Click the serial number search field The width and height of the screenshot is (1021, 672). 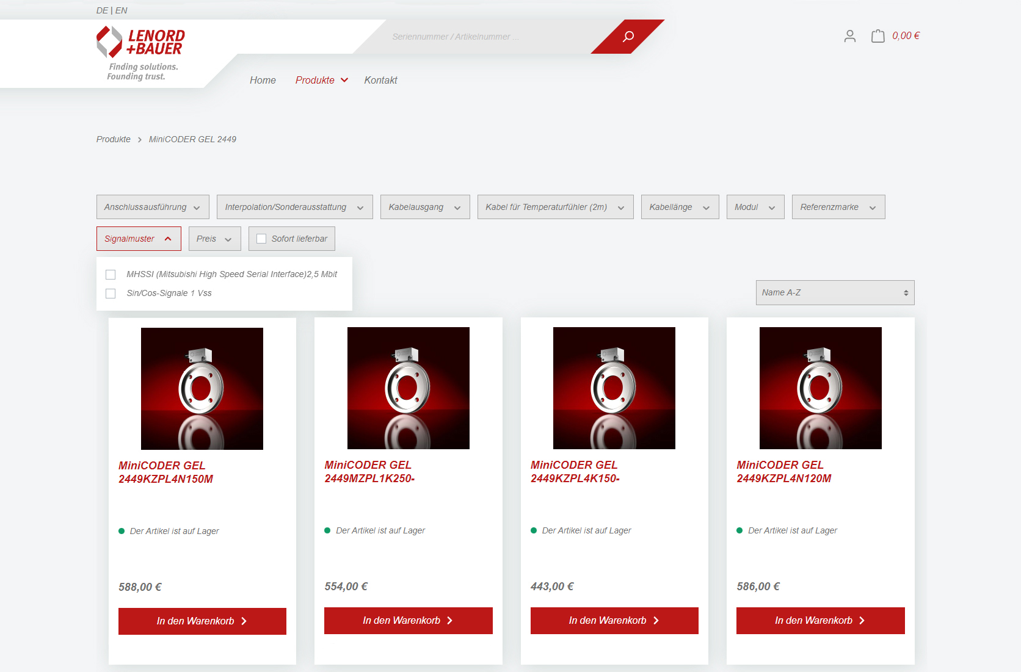click(x=489, y=37)
